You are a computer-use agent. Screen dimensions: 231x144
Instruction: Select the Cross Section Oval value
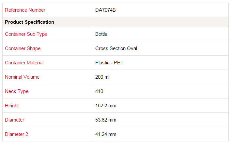[x=116, y=48]
